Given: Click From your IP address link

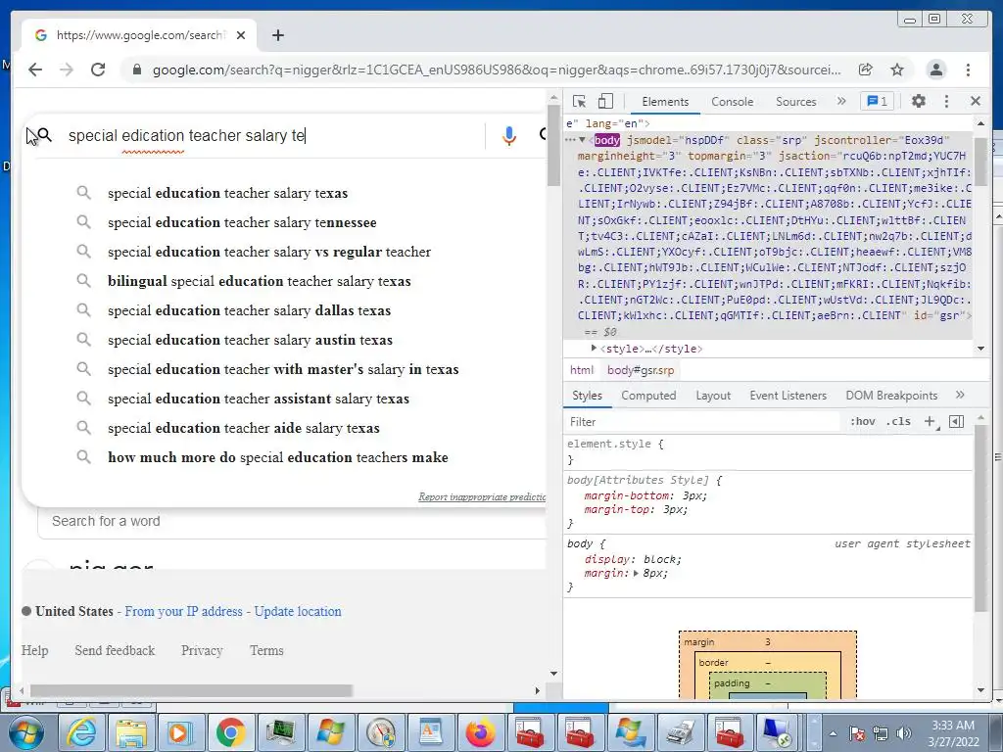Looking at the screenshot, I should click(183, 611).
